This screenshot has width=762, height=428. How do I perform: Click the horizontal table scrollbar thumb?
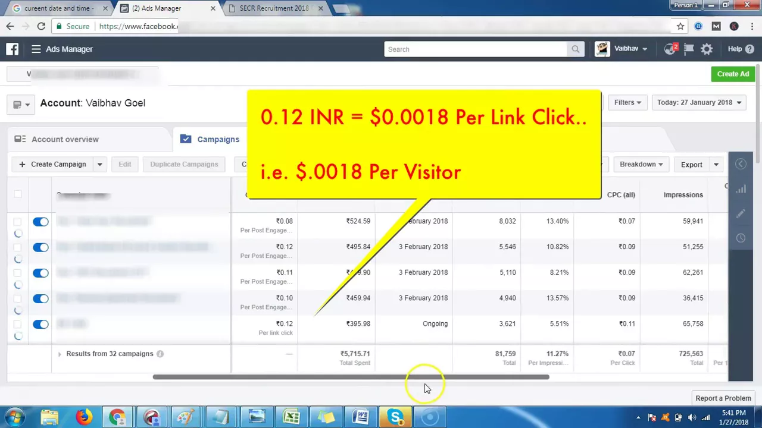click(x=351, y=377)
